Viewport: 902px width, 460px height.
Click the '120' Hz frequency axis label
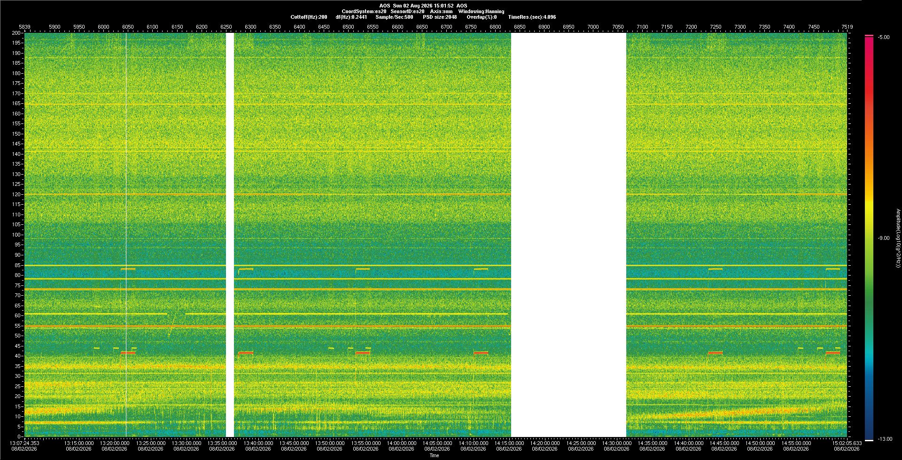click(x=16, y=194)
